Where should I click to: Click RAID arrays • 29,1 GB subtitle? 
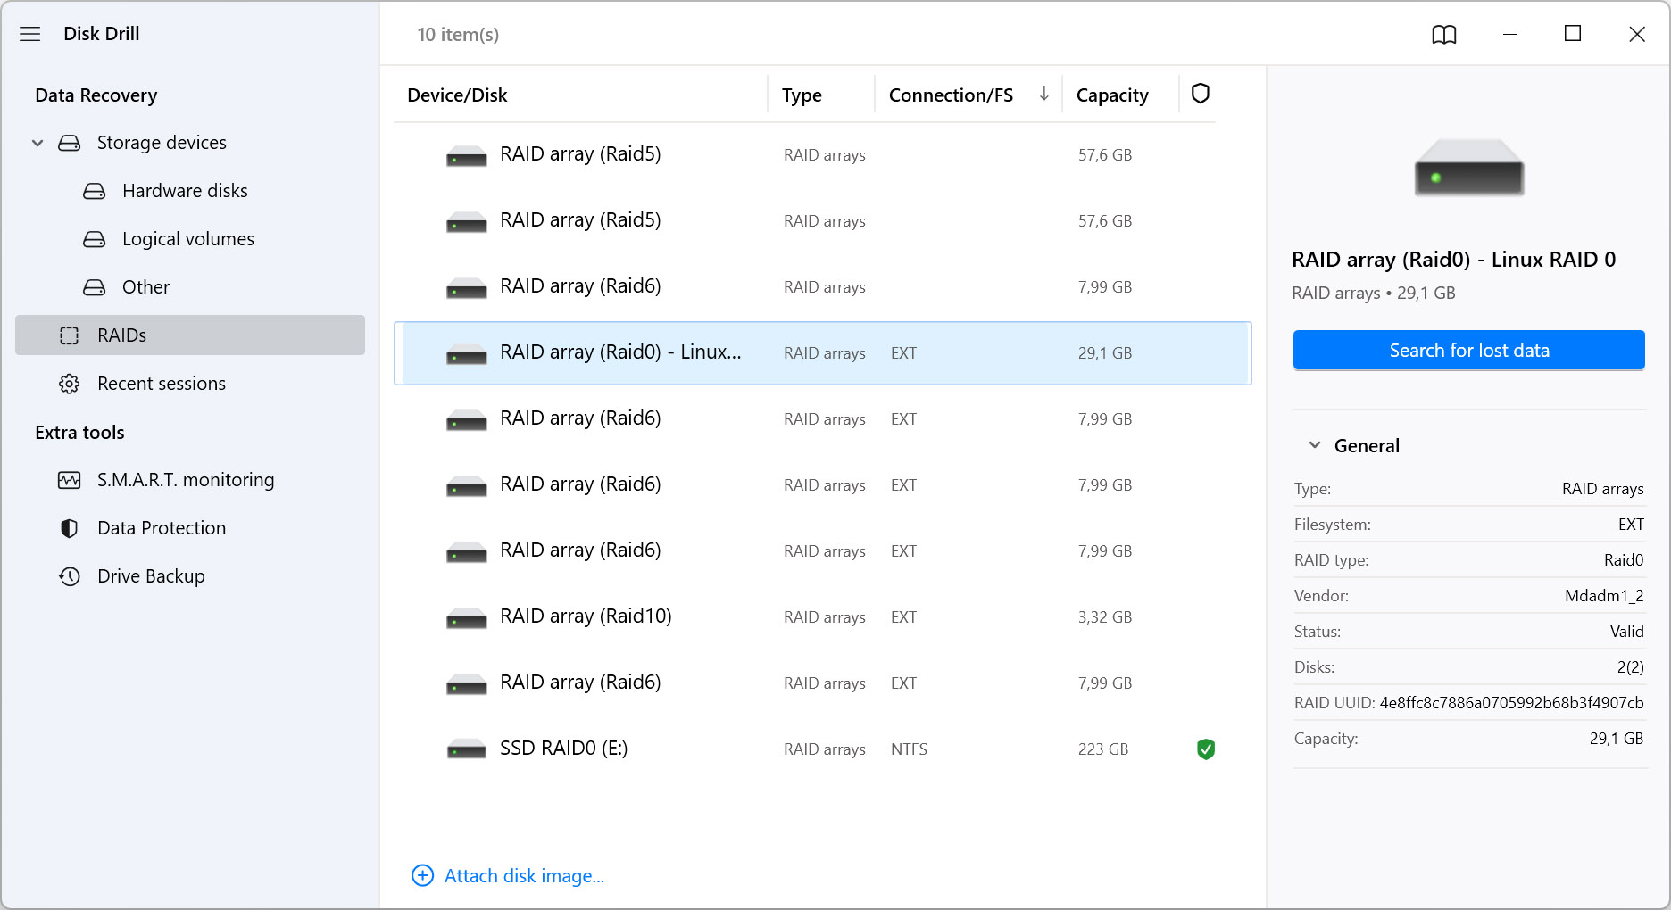tap(1374, 294)
